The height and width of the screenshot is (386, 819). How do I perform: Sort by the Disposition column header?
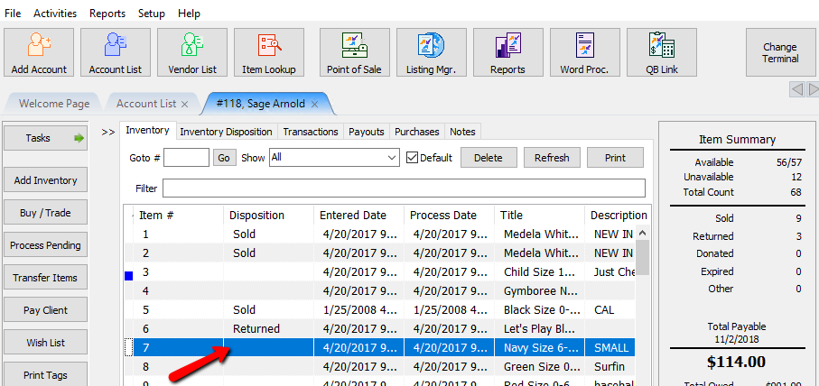[x=269, y=215]
